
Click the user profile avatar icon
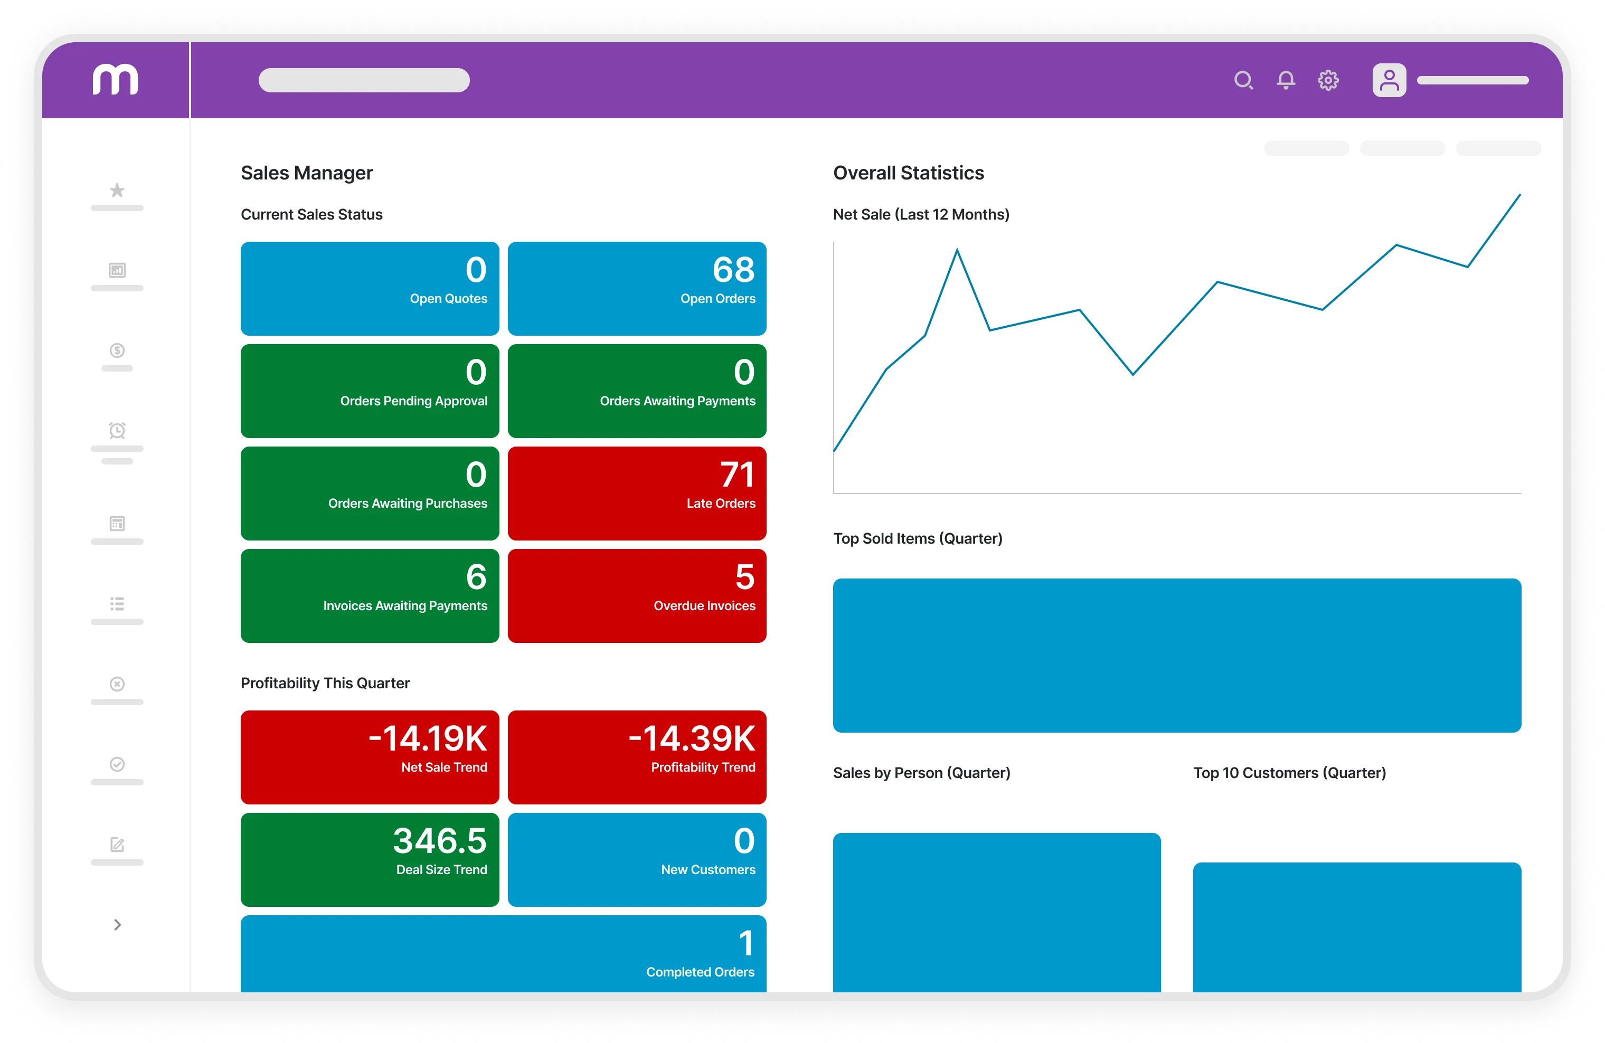(x=1389, y=80)
